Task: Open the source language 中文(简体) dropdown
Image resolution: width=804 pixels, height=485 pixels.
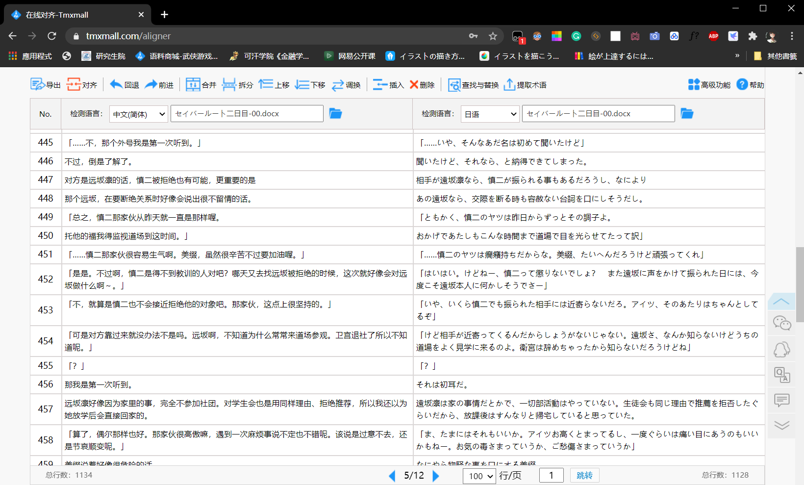Action: [139, 114]
